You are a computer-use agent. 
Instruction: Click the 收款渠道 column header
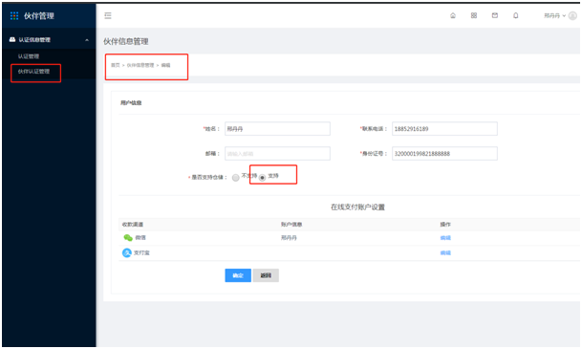tap(133, 225)
